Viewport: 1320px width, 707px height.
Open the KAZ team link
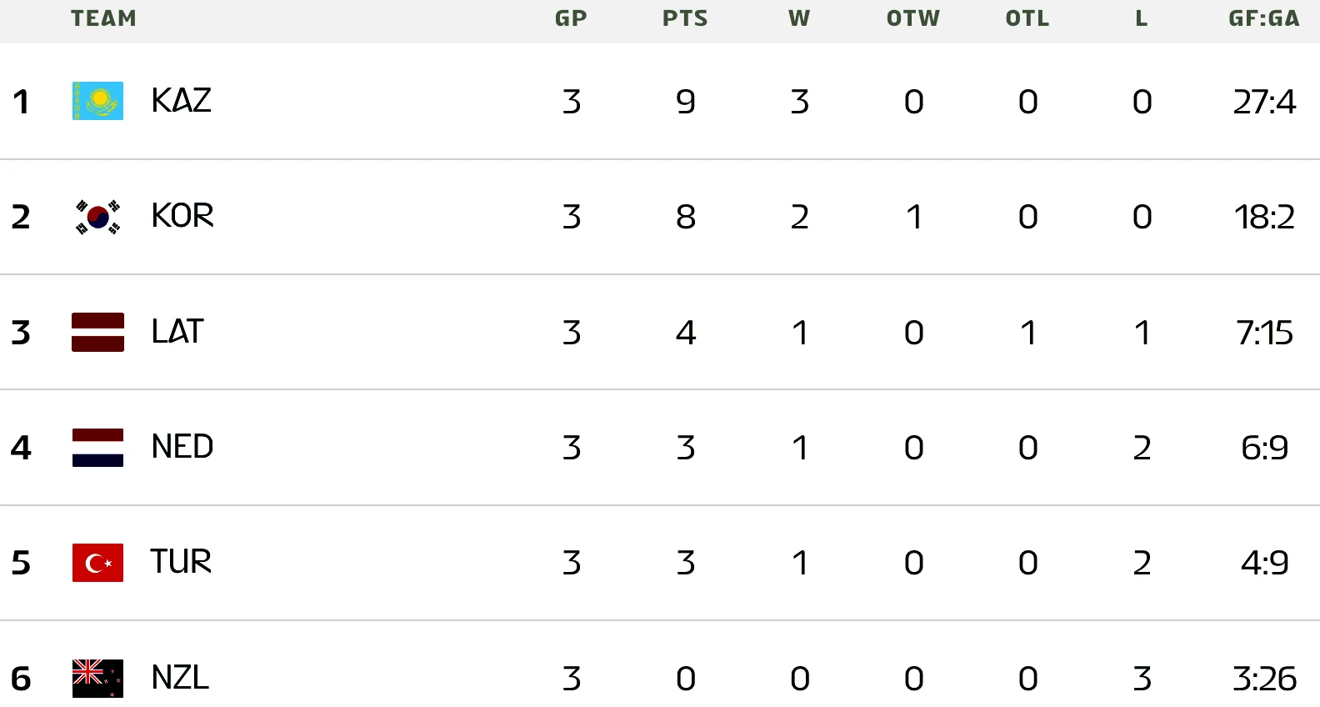click(181, 101)
